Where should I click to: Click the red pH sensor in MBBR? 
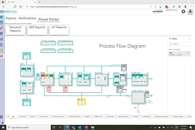coord(43,76)
